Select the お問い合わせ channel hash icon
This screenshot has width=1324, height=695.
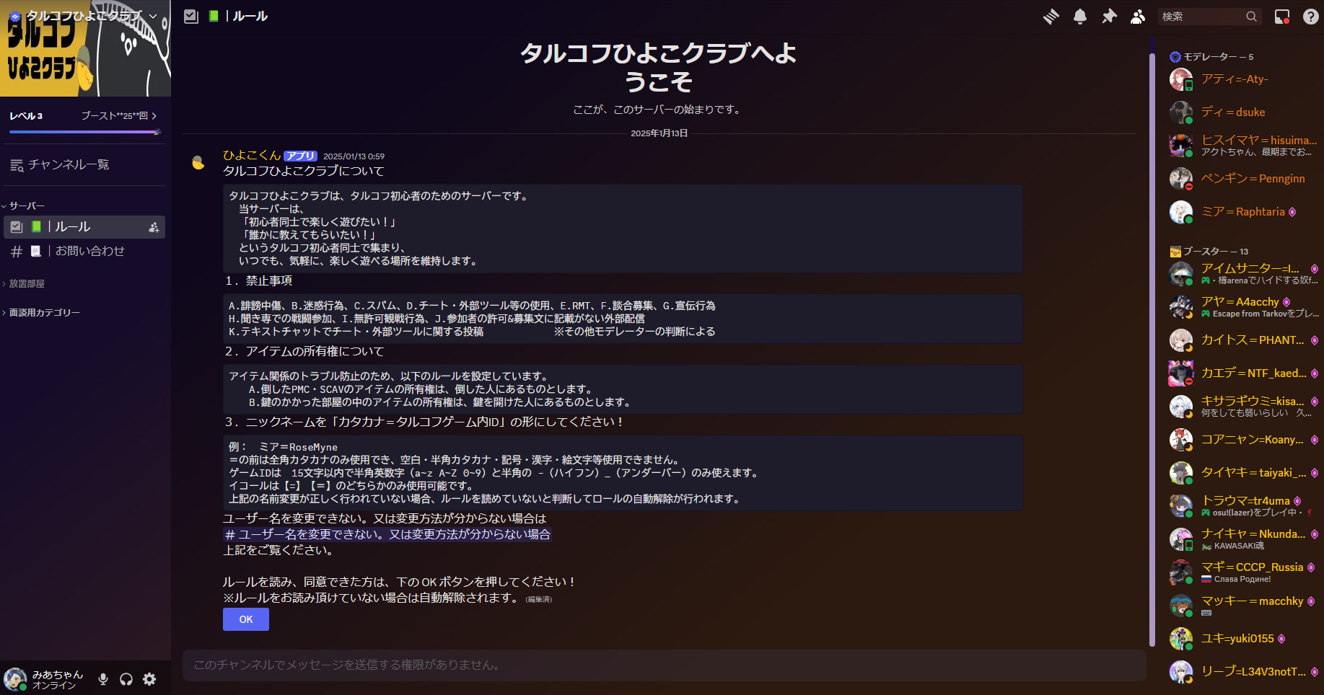pos(17,251)
